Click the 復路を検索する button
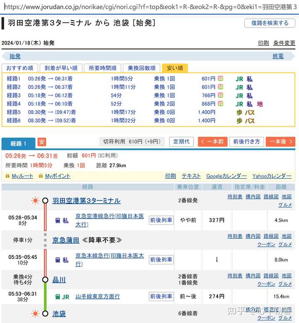 [x=270, y=23]
